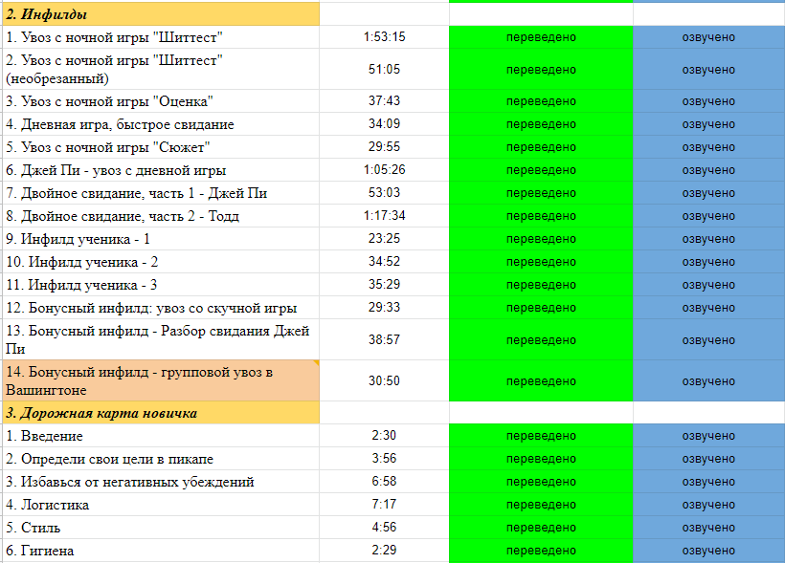Click the duration cell showing 38:57
785x563 pixels.
[x=384, y=340]
